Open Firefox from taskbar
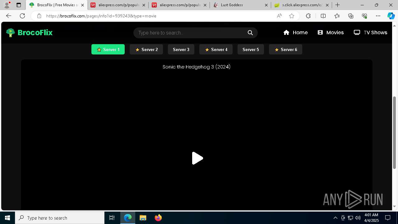This screenshot has width=398, height=224. [x=158, y=218]
